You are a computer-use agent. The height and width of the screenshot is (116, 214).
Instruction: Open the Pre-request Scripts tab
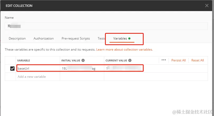click(76, 38)
